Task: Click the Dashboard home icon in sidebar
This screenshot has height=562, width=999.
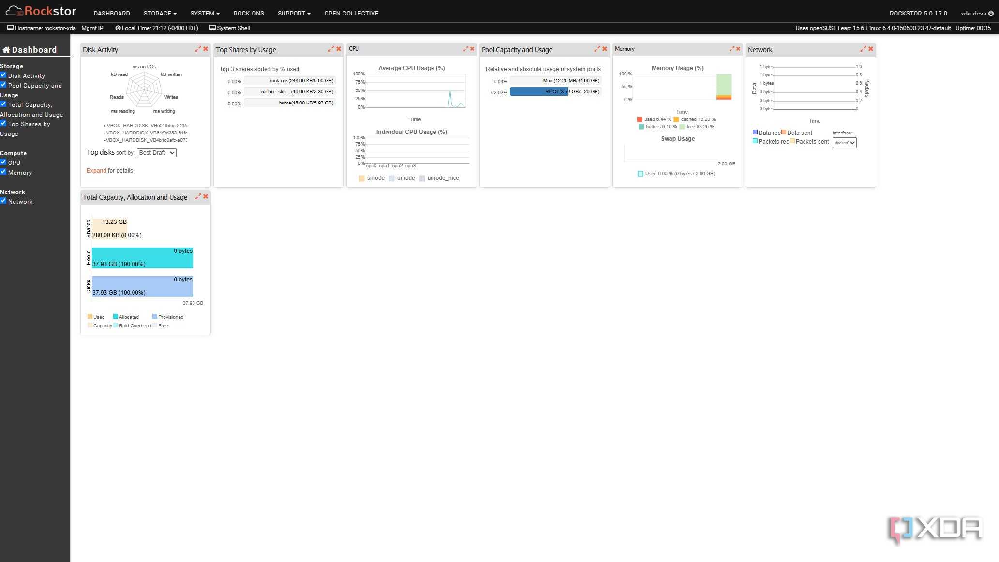Action: [6, 50]
